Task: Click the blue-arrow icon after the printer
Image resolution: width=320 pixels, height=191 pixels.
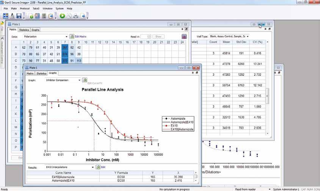Action: (83, 16)
